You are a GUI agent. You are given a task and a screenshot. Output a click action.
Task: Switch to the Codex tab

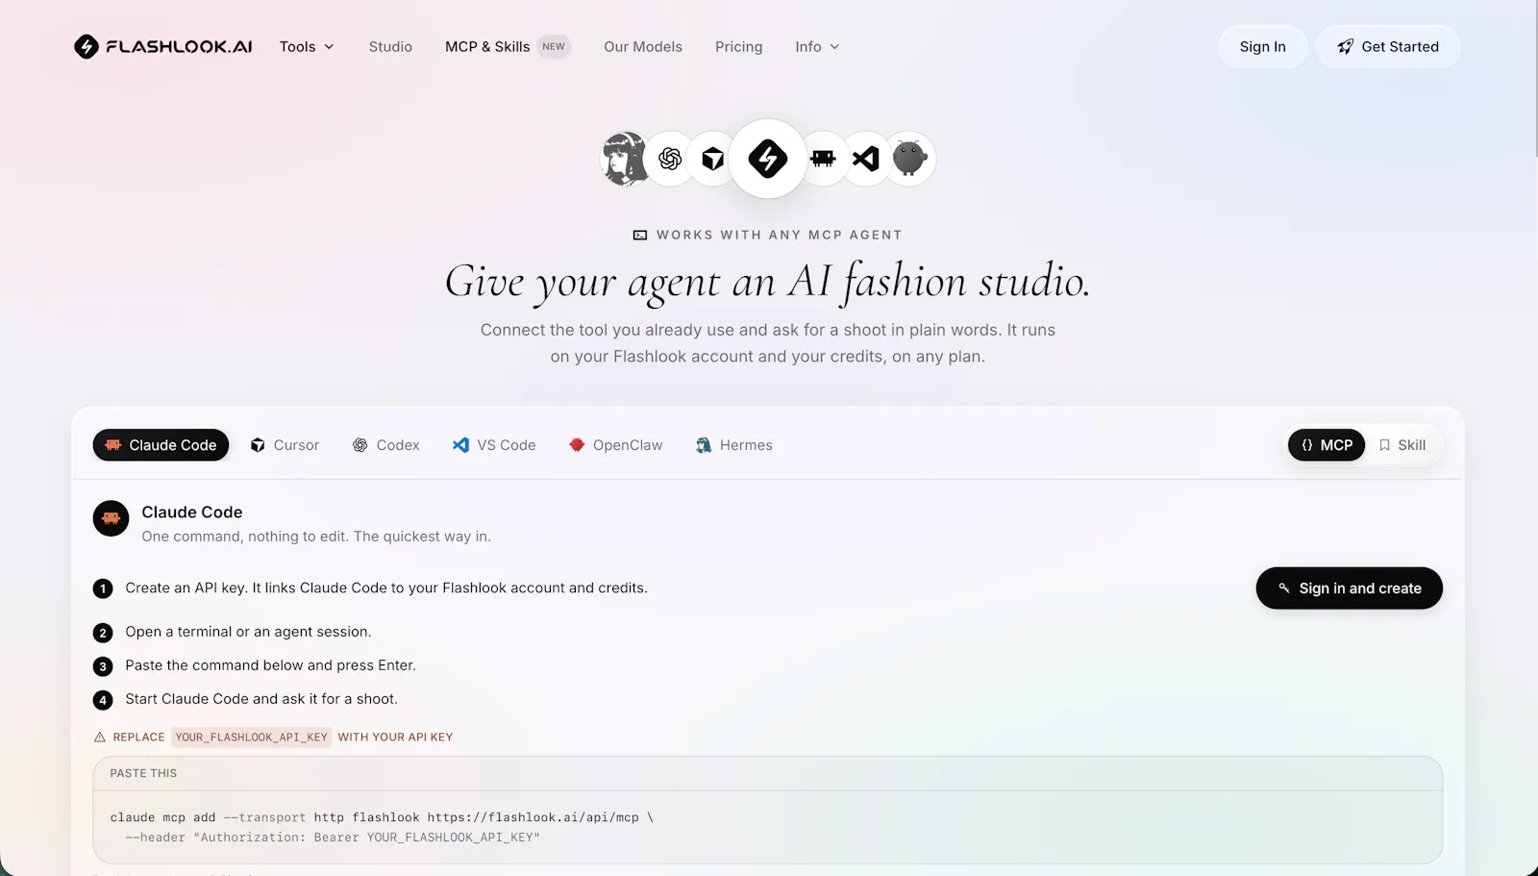[386, 445]
